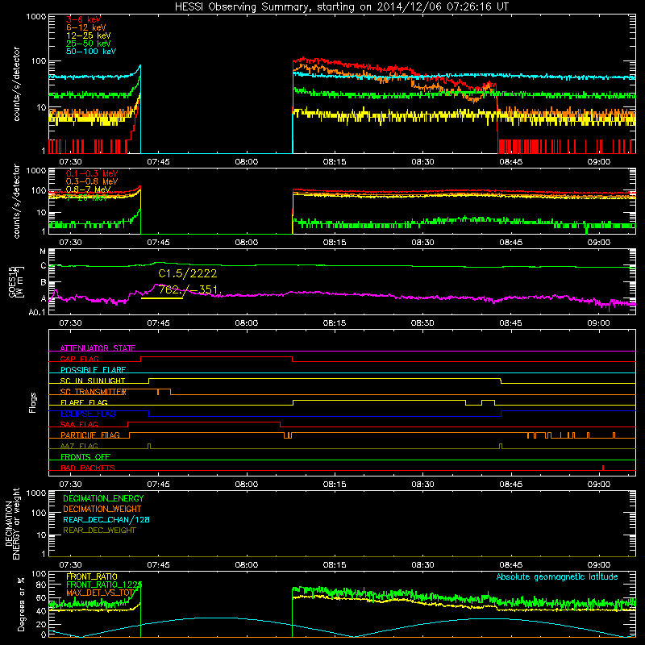The height and width of the screenshot is (645, 645).
Task: Click the green 7-20 MeV legend label
Action: pos(86,198)
